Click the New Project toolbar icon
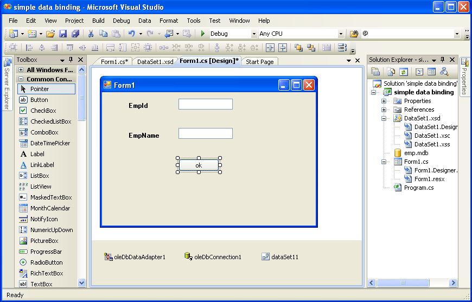The width and height of the screenshot is (472, 302). pos(13,34)
